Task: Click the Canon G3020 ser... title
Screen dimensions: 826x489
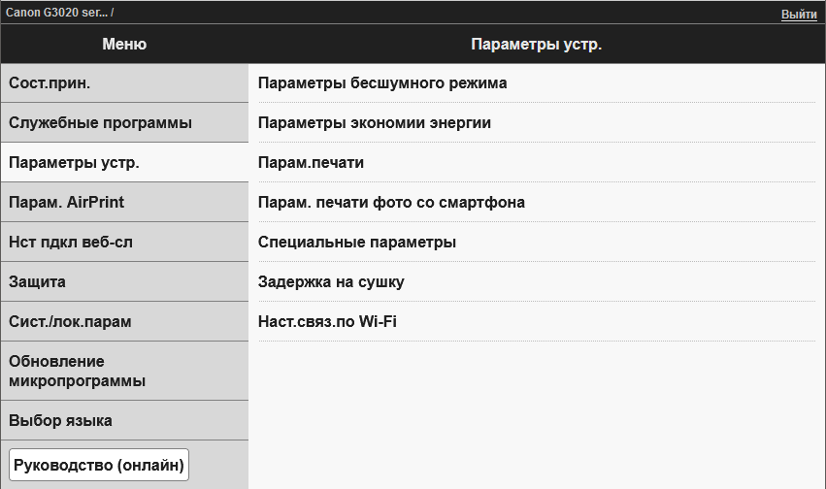Action: click(57, 14)
